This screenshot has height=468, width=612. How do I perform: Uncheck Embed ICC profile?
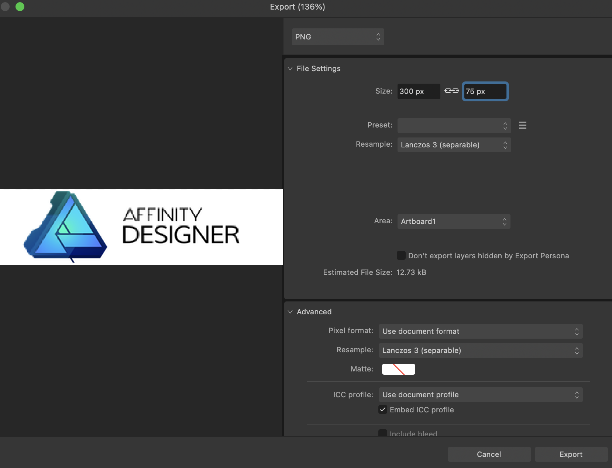pyautogui.click(x=383, y=409)
